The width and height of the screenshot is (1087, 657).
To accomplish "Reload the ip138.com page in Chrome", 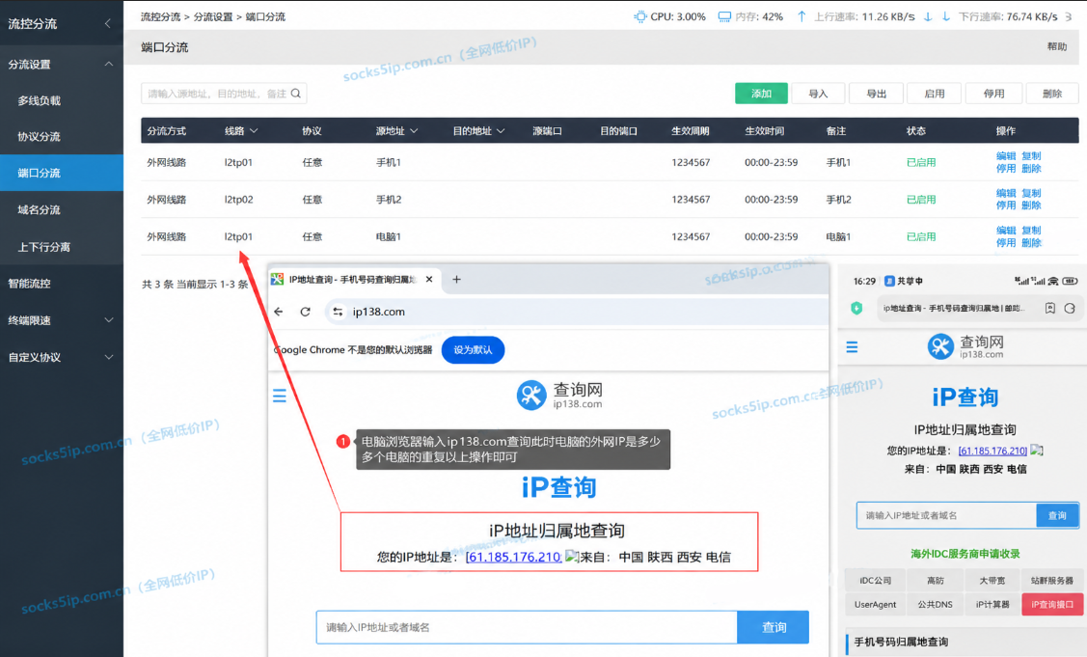I will (305, 312).
